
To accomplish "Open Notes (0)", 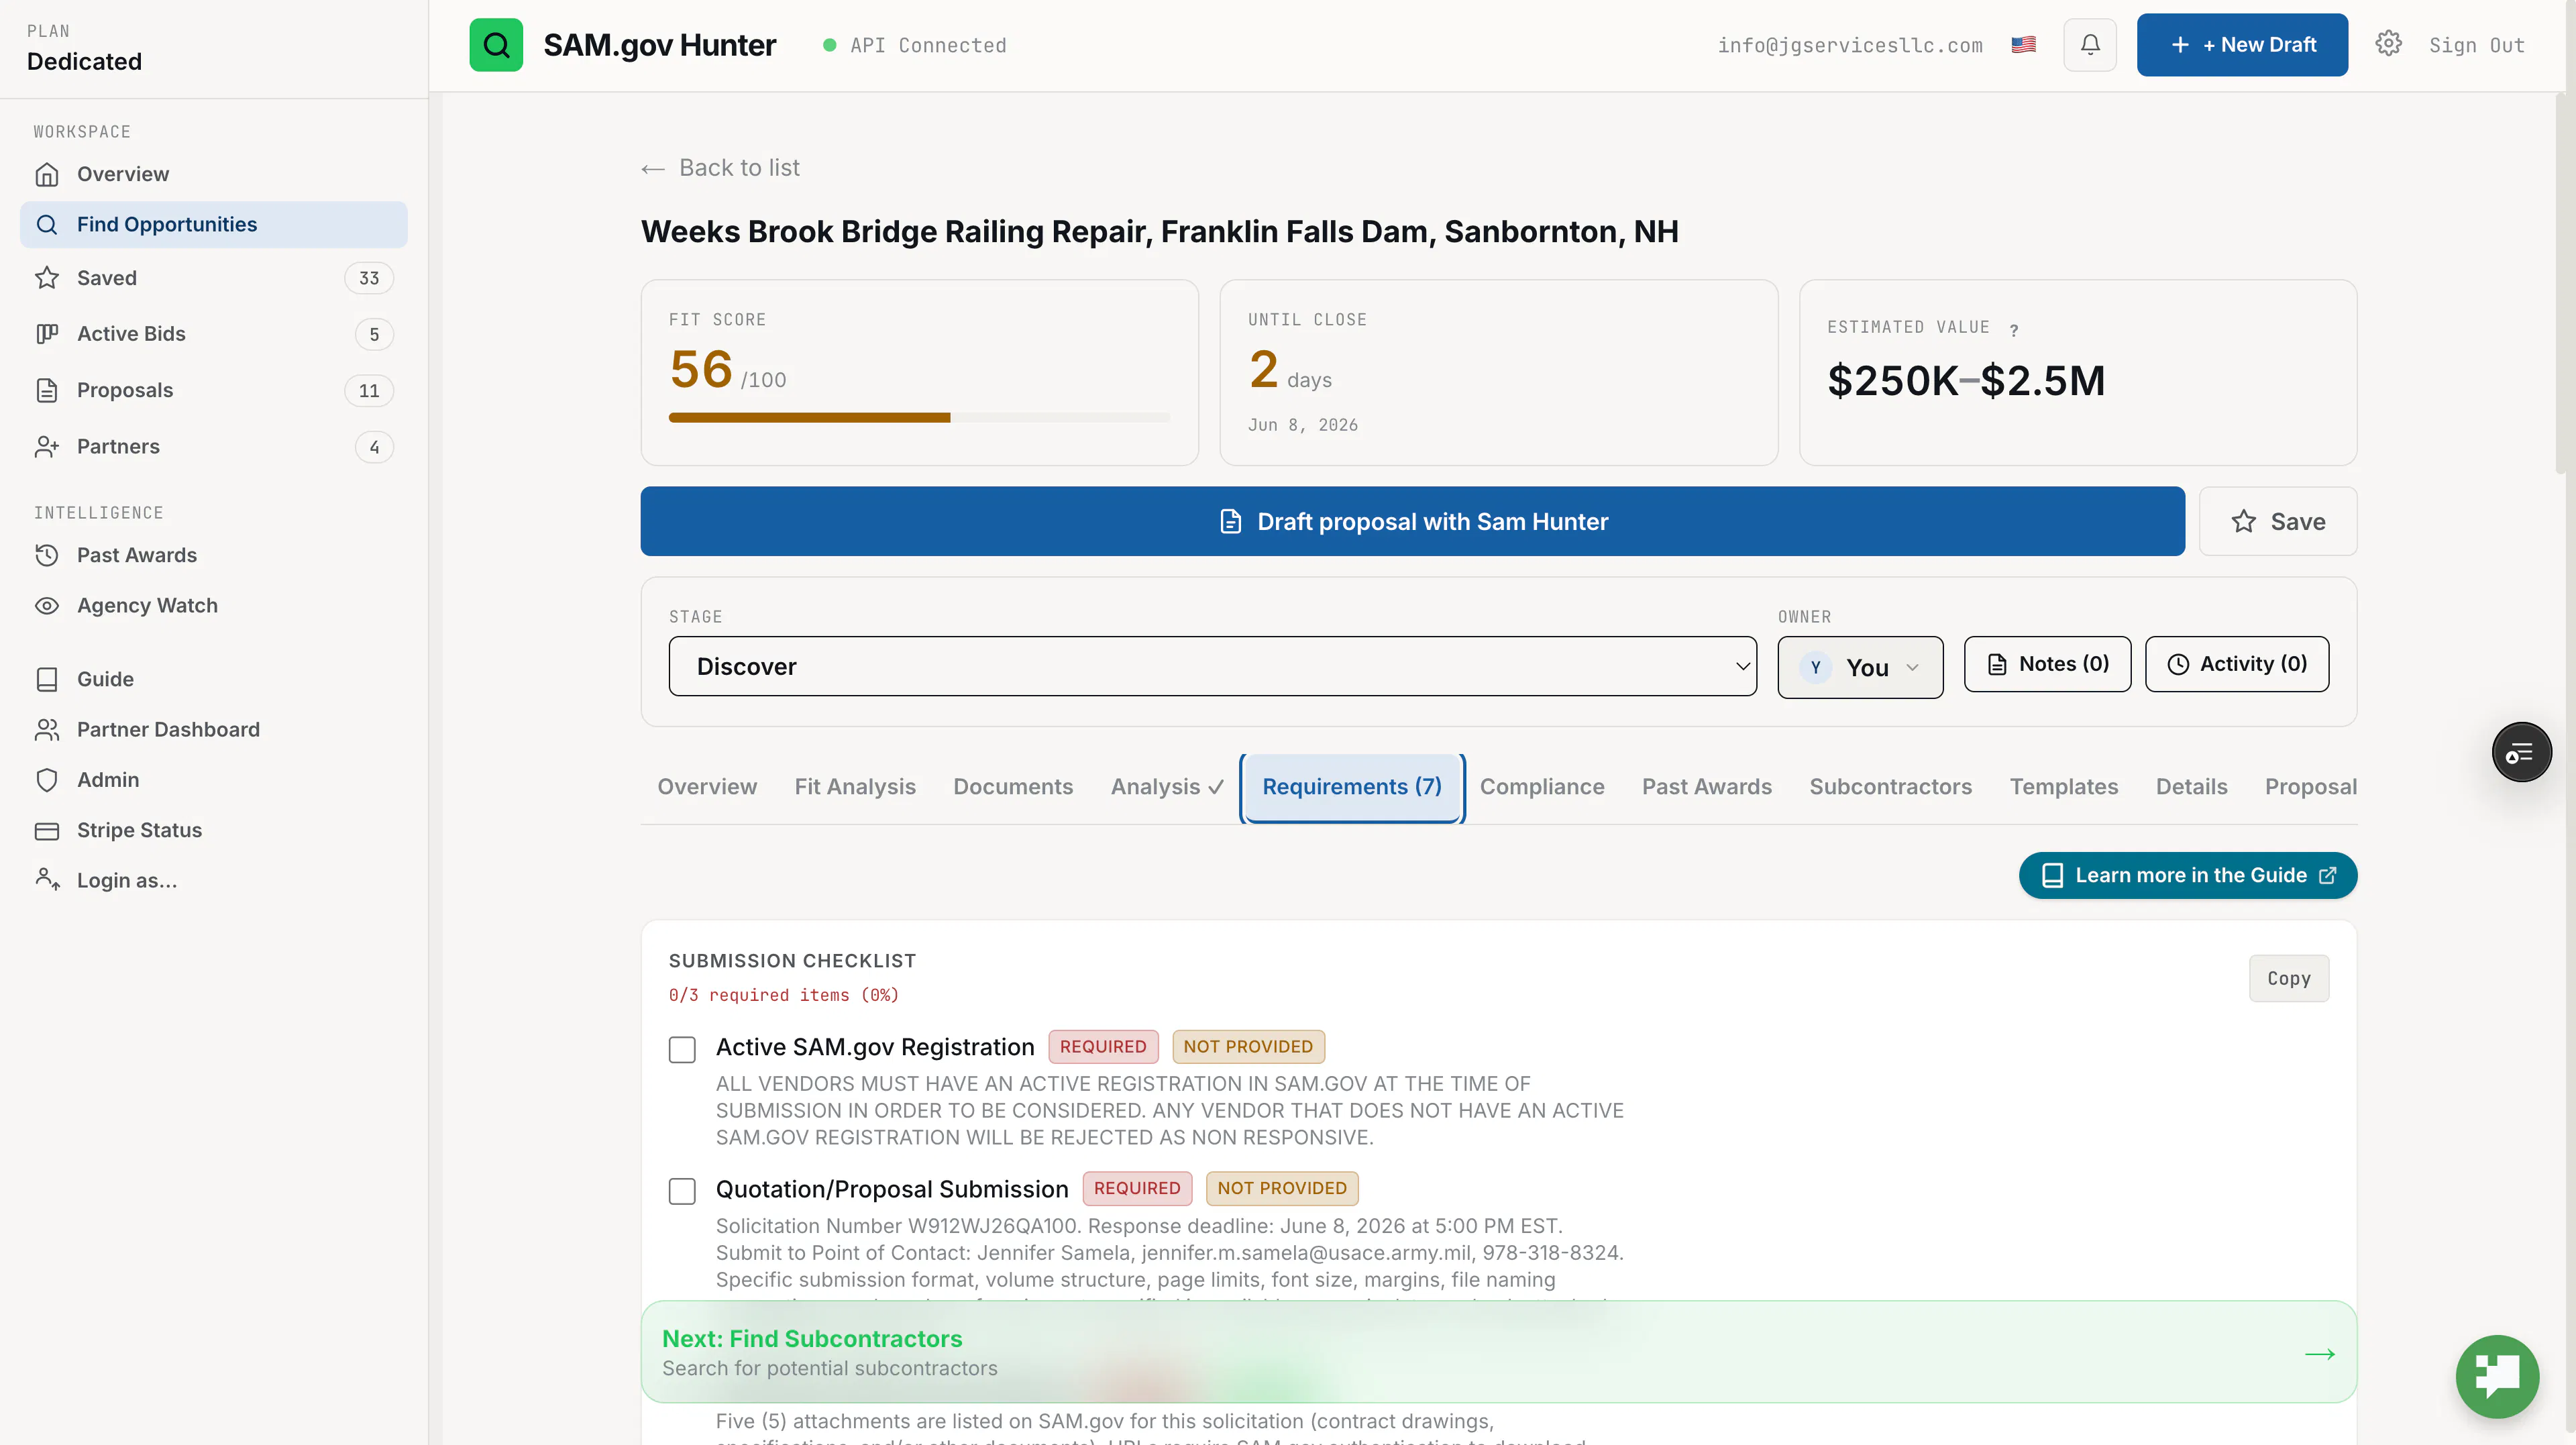I will pos(2047,664).
